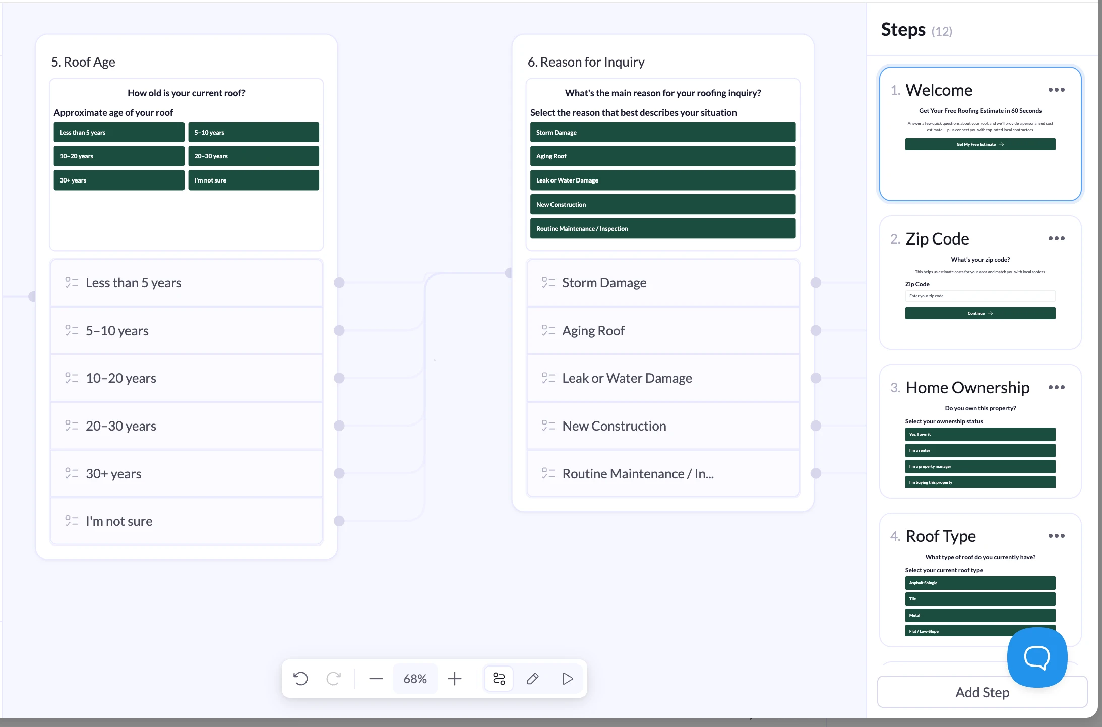Toggle the flow connections view icon

point(499,679)
